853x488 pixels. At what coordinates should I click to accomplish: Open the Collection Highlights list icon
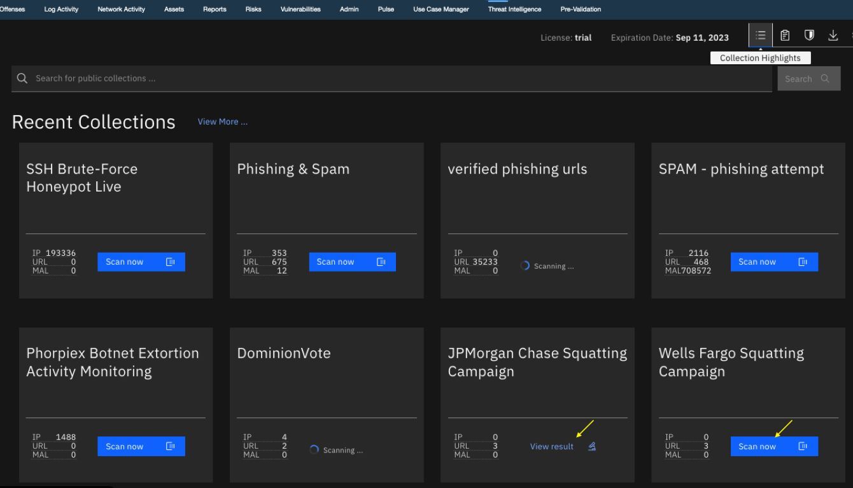point(761,36)
